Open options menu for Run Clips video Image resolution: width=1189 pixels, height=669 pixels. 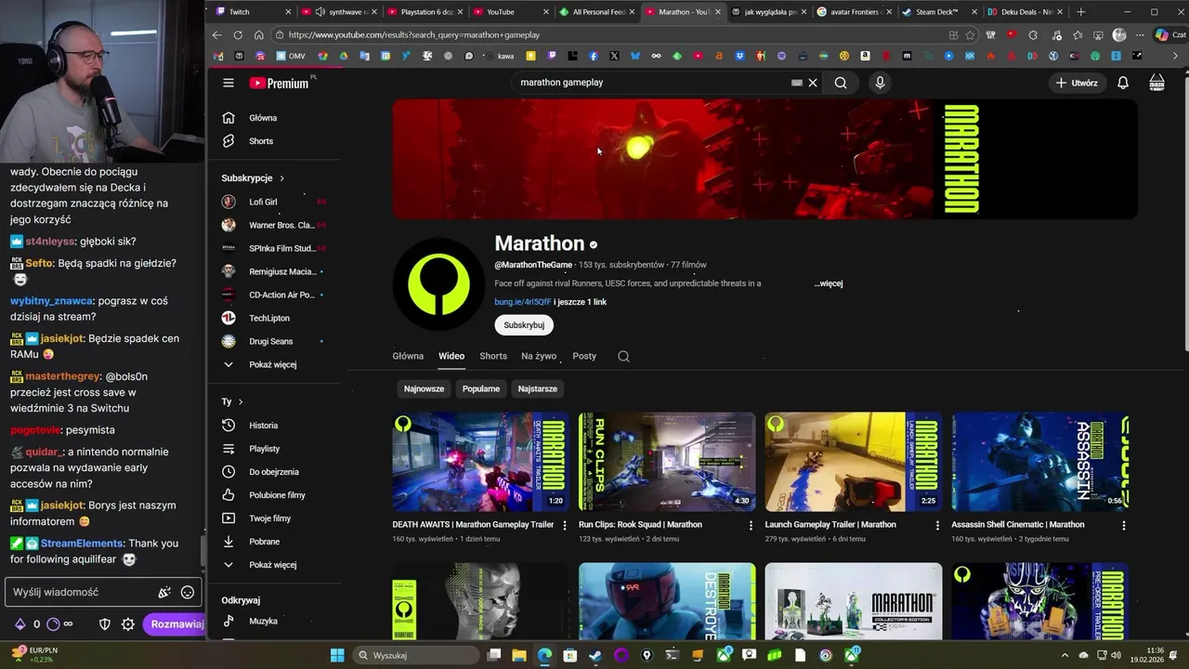pyautogui.click(x=751, y=525)
